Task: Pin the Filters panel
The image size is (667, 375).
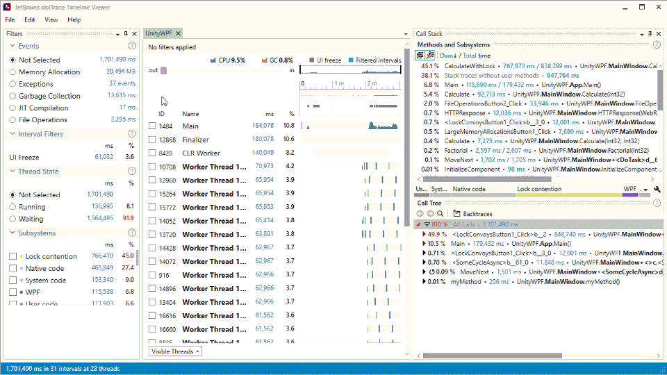Action: [126, 33]
